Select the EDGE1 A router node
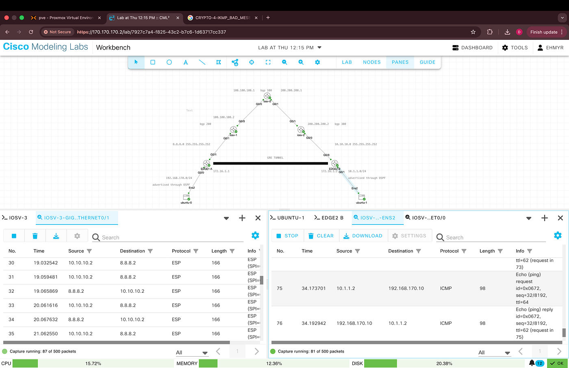The image size is (569, 368). [206, 163]
